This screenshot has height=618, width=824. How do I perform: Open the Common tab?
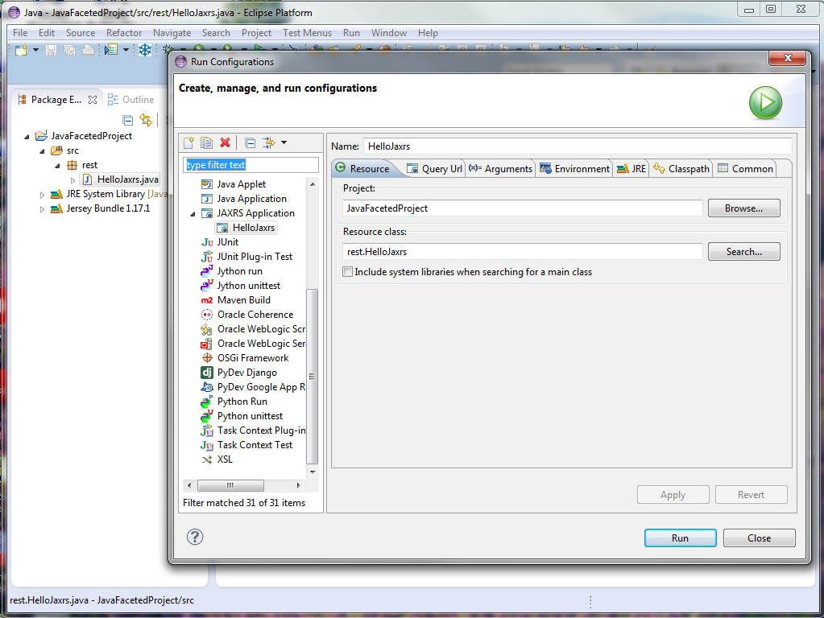point(745,168)
